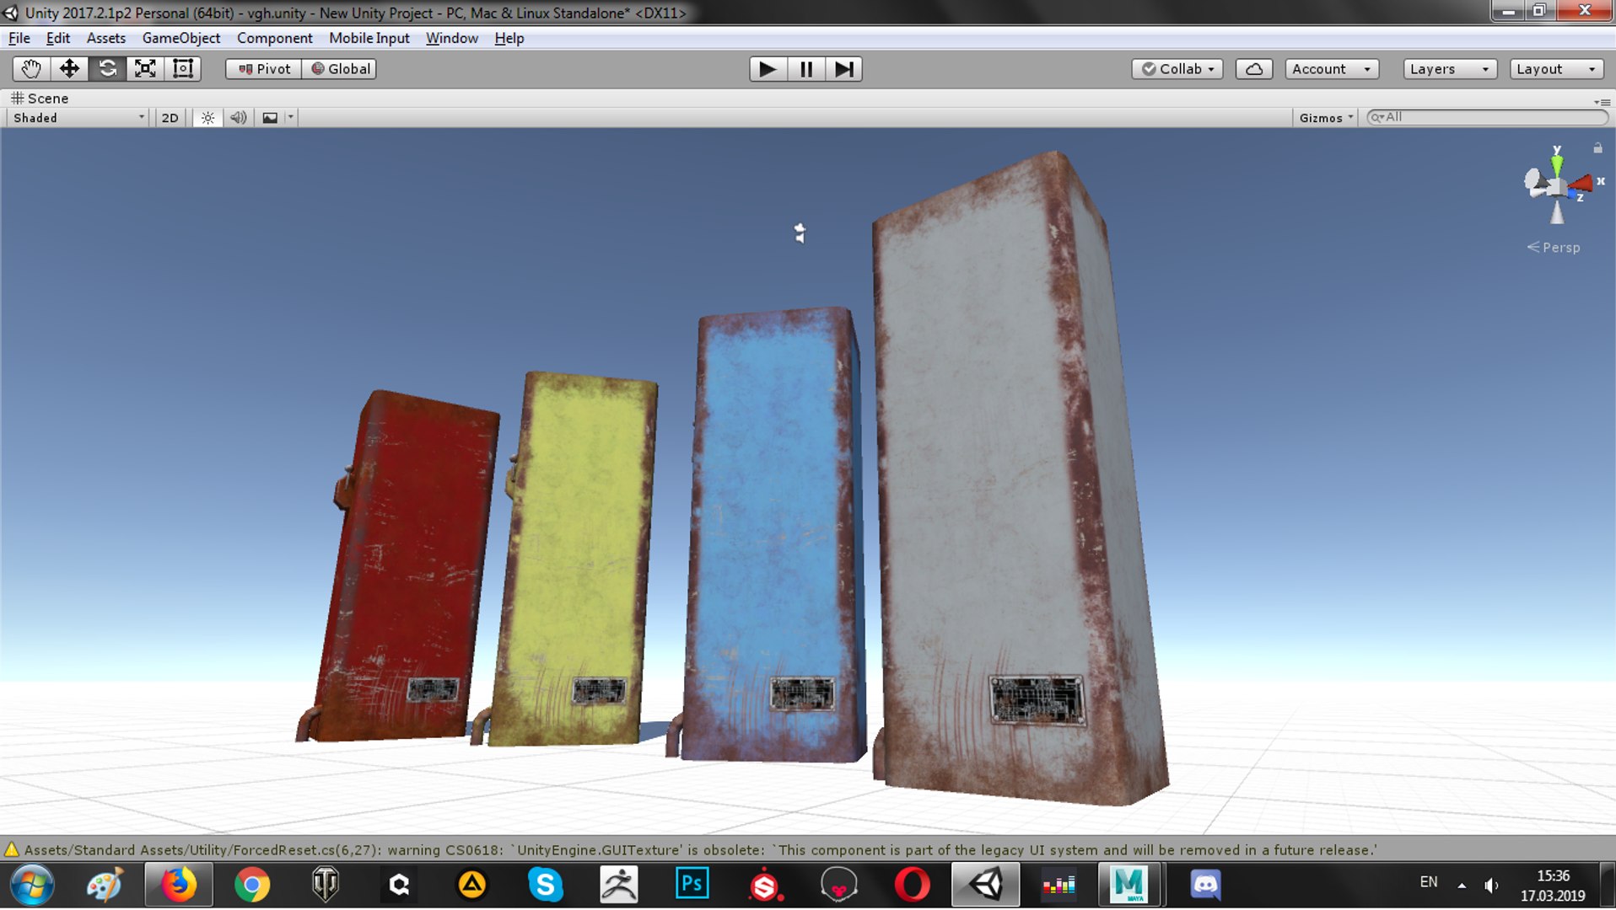Click the console warning message

(700, 850)
